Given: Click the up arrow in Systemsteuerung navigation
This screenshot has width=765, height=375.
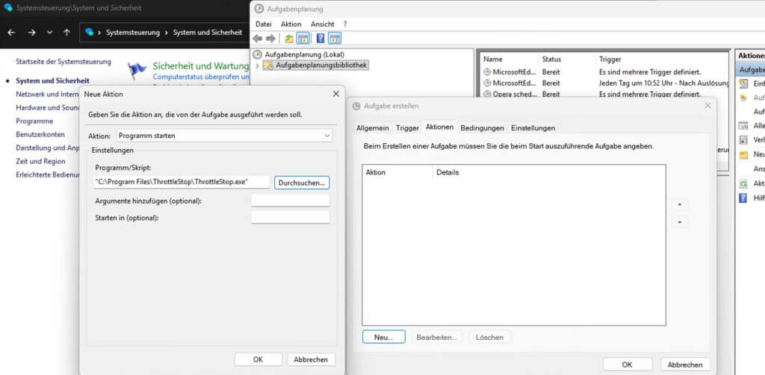Looking at the screenshot, I should [66, 32].
